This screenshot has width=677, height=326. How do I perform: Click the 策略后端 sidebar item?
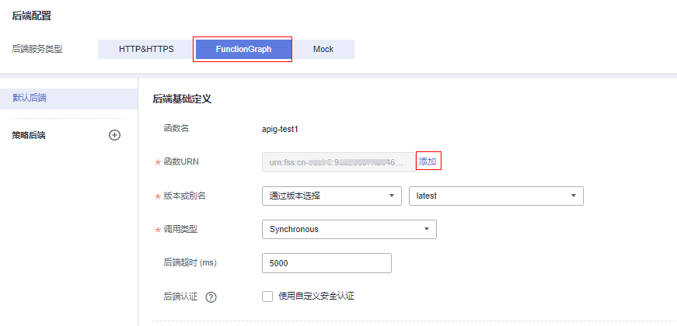pos(29,135)
